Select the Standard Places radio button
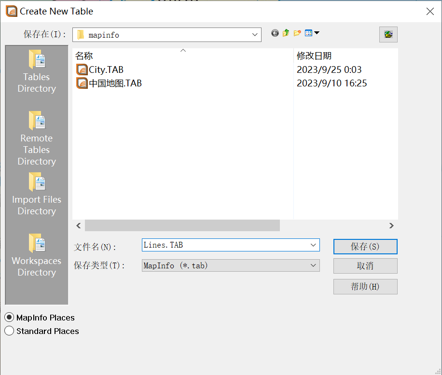 pos(9,331)
